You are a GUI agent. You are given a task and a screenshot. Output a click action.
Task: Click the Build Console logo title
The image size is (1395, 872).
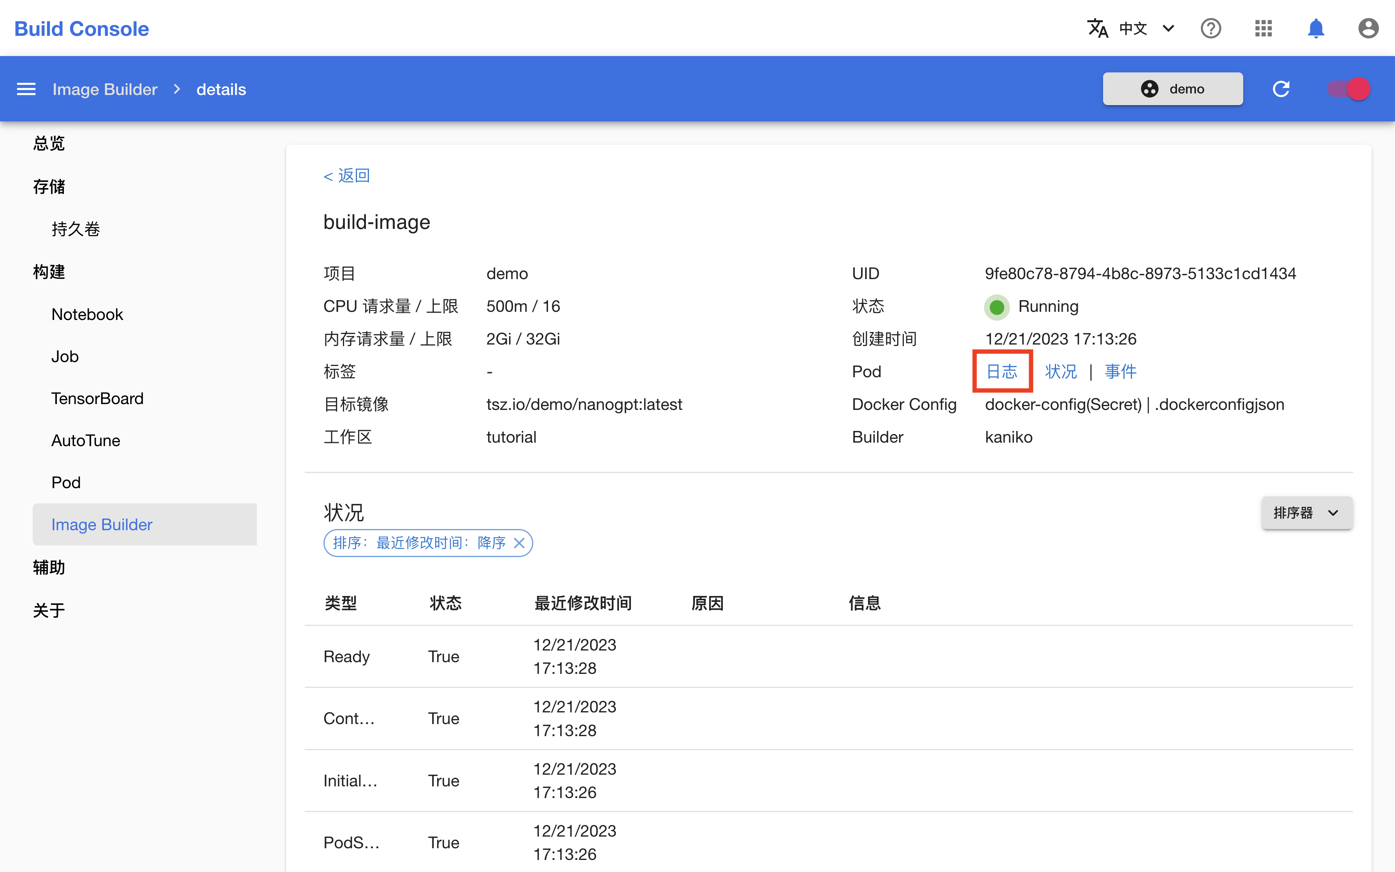pyautogui.click(x=81, y=28)
